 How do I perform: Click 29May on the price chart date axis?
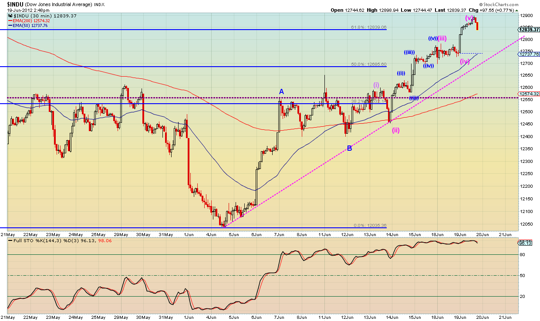[121, 234]
